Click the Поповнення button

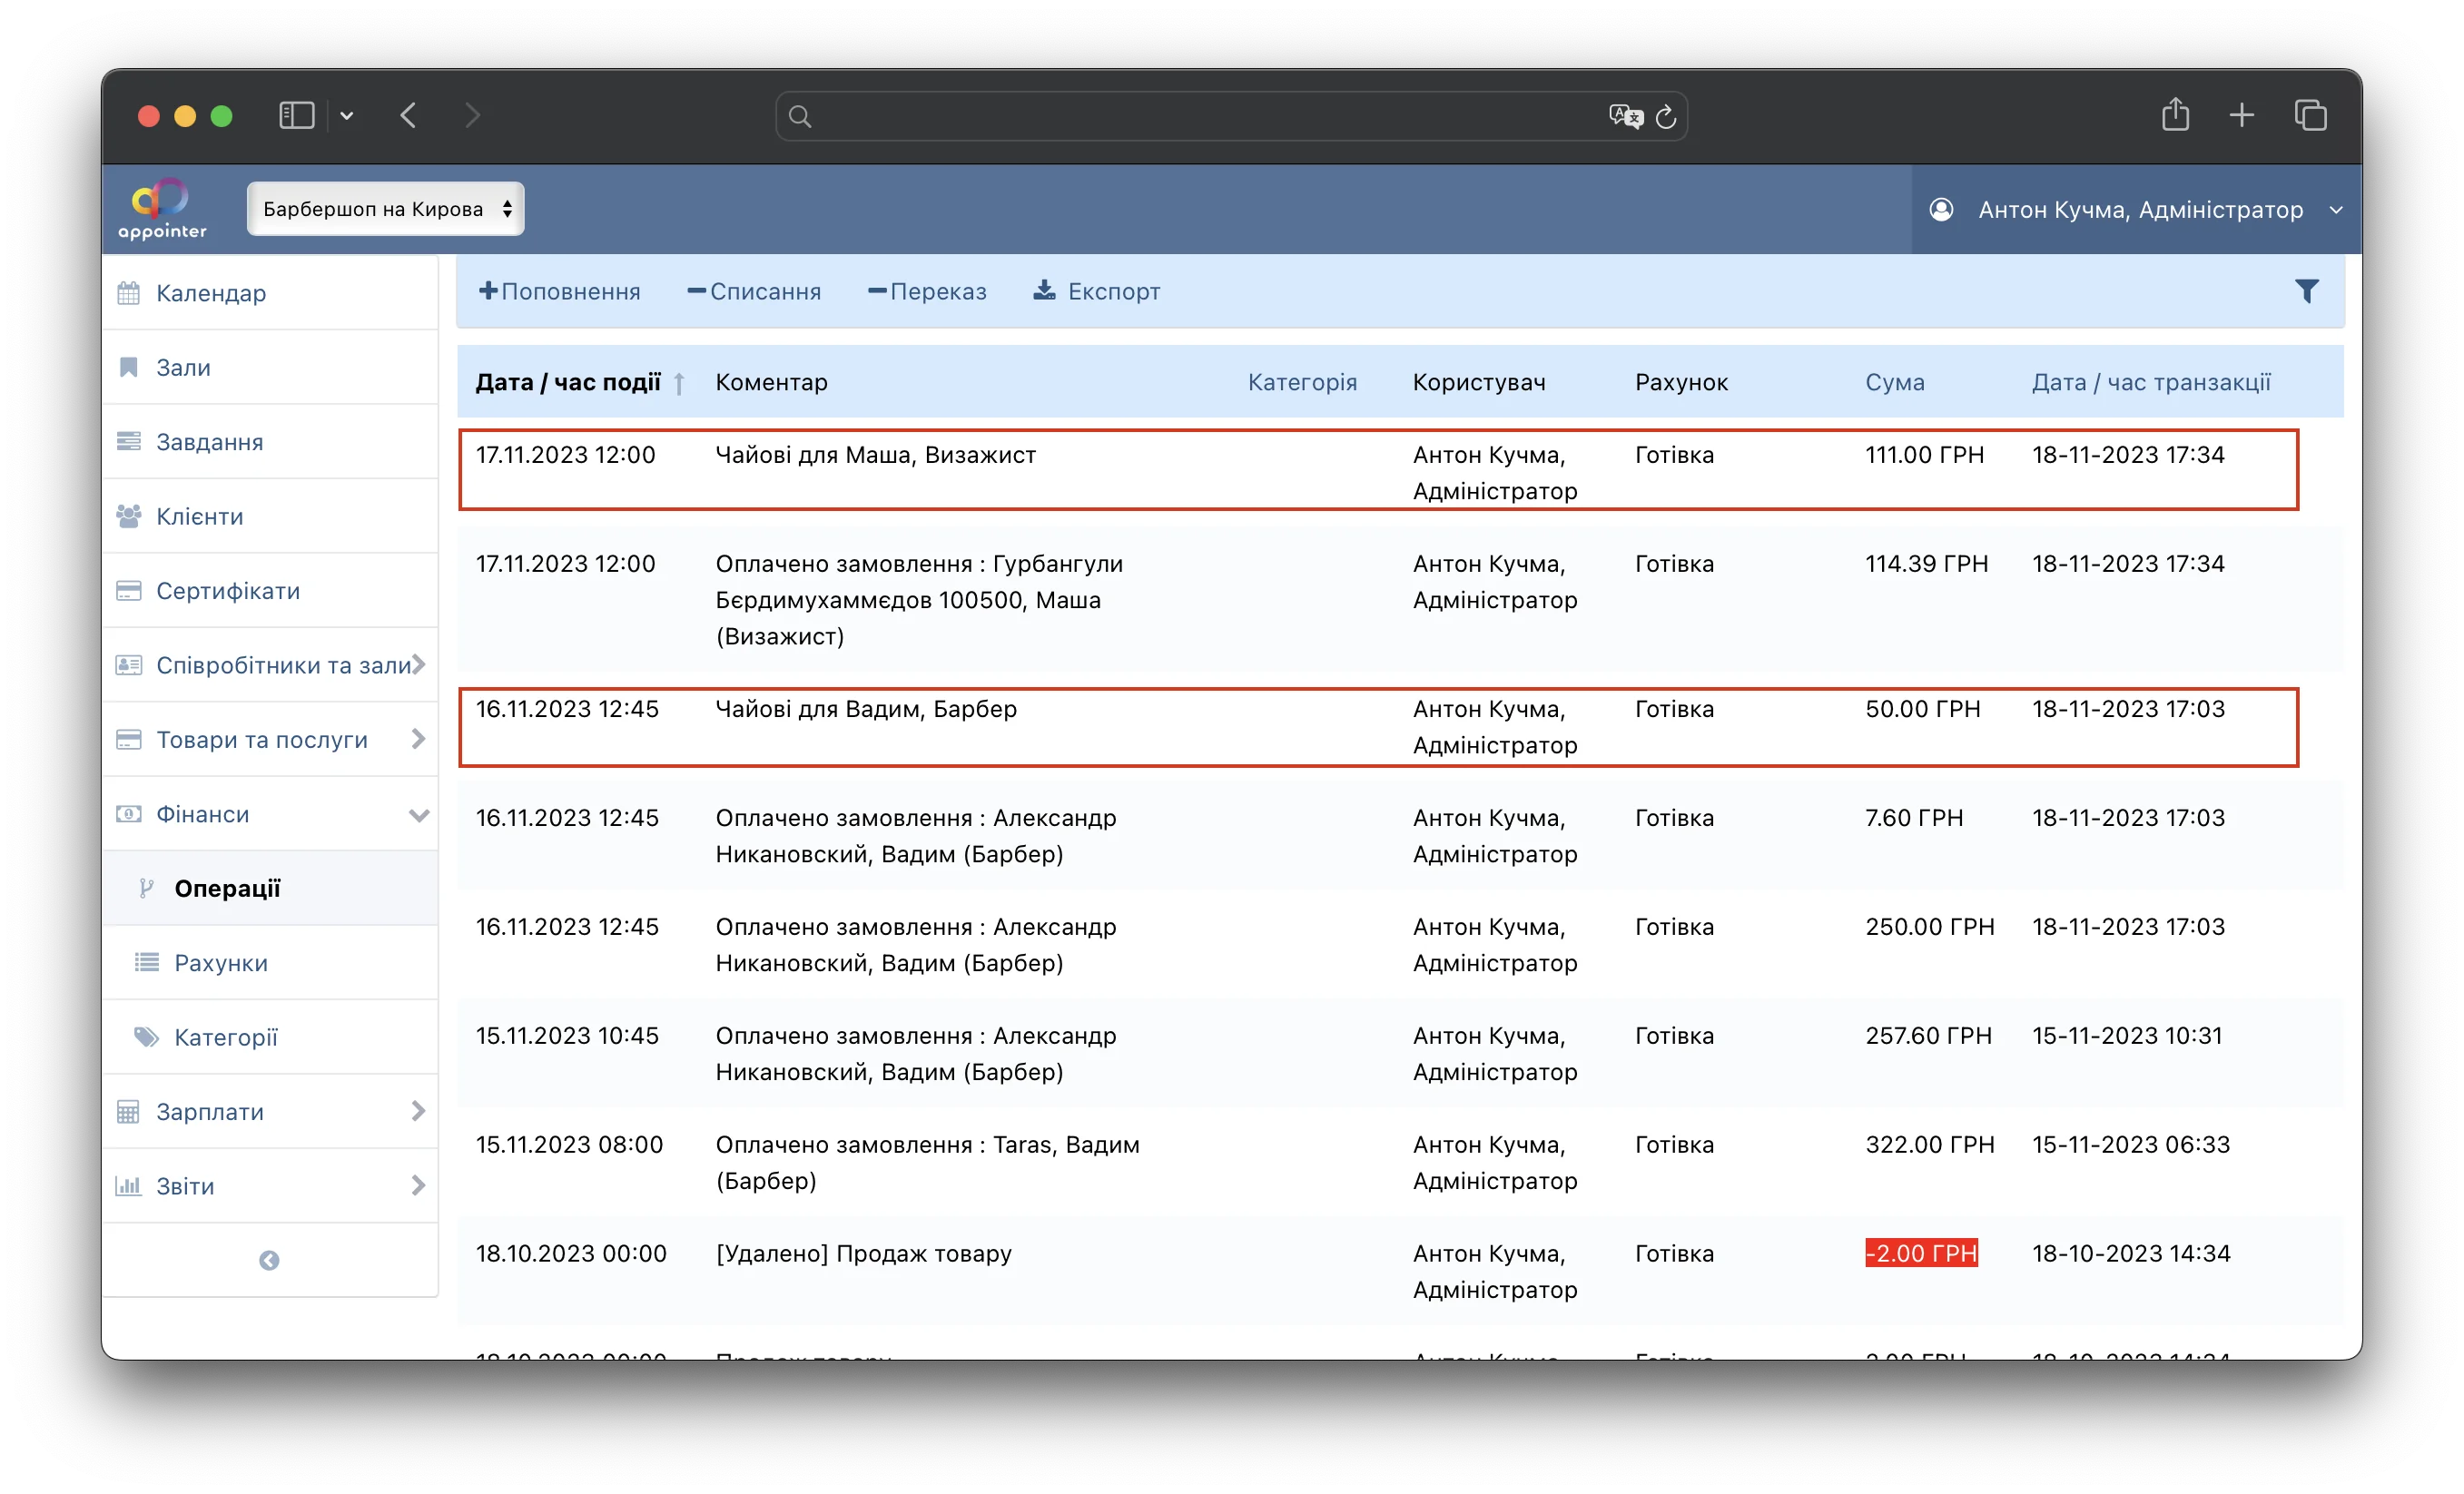[x=559, y=291]
